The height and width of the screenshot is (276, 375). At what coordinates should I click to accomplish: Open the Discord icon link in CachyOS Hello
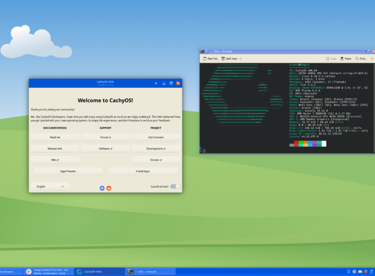(102, 187)
